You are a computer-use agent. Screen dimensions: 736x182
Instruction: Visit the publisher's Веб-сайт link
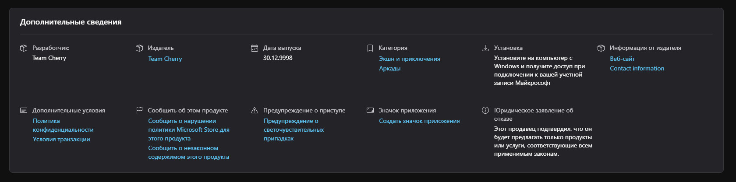(622, 59)
